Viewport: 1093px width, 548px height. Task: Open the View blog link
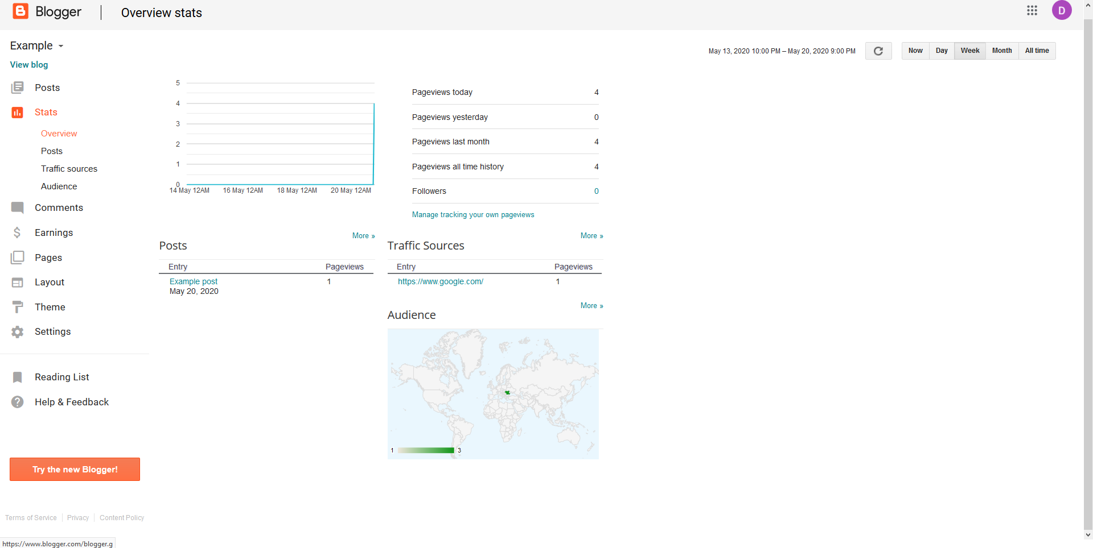click(x=29, y=65)
